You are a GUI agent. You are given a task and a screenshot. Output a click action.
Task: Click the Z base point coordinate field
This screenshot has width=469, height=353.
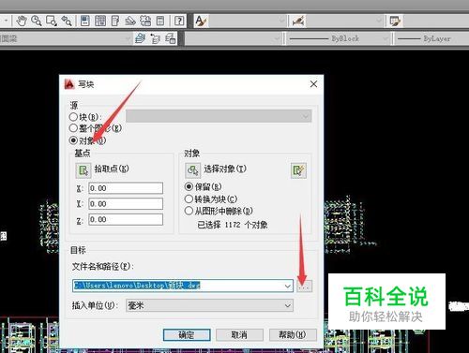tap(126, 219)
